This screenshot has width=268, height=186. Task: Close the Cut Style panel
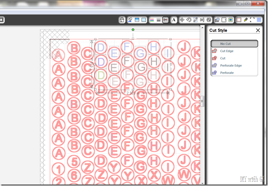[x=258, y=30]
